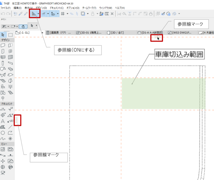Viewport: 214px width, 180px height.
Task: Click the Trim scissors icon
Action: pyautogui.click(x=119, y=14)
